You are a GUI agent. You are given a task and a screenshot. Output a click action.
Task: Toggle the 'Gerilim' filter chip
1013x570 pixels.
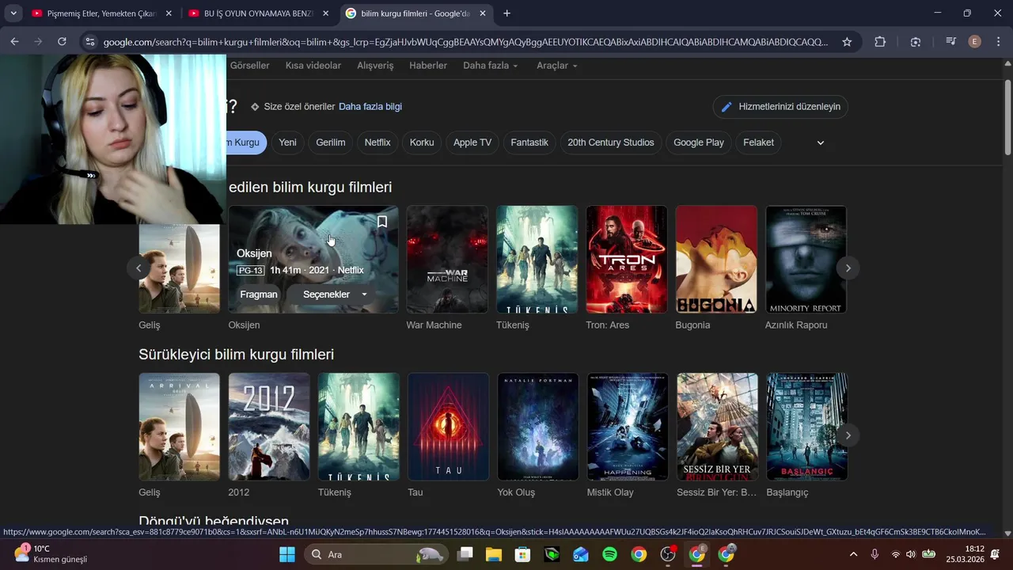click(x=331, y=142)
